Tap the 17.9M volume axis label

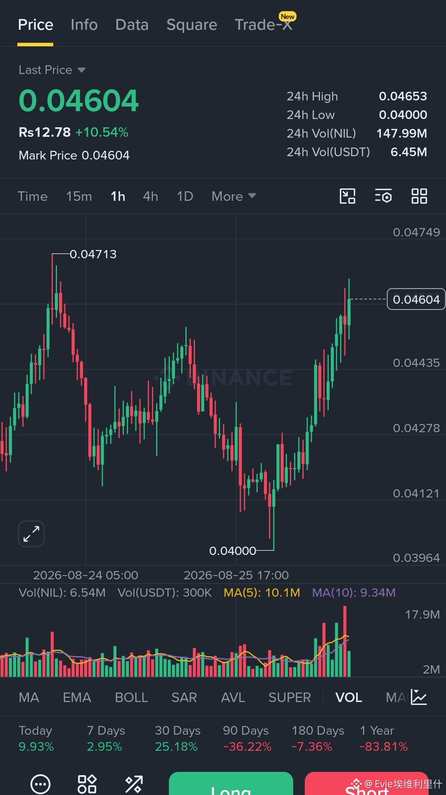point(422,614)
